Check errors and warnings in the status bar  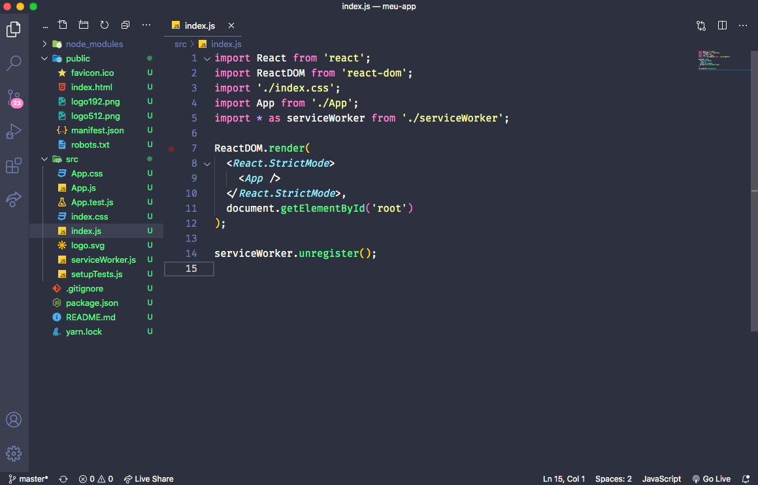95,478
